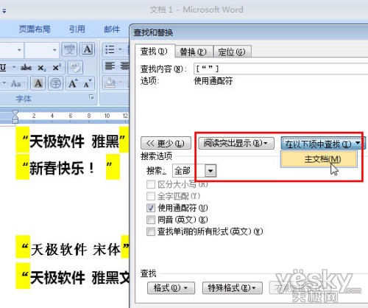Switch to the 引用 ribbon tab

pos(77,29)
